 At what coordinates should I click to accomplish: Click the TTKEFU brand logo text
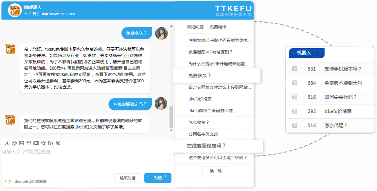click(x=233, y=8)
